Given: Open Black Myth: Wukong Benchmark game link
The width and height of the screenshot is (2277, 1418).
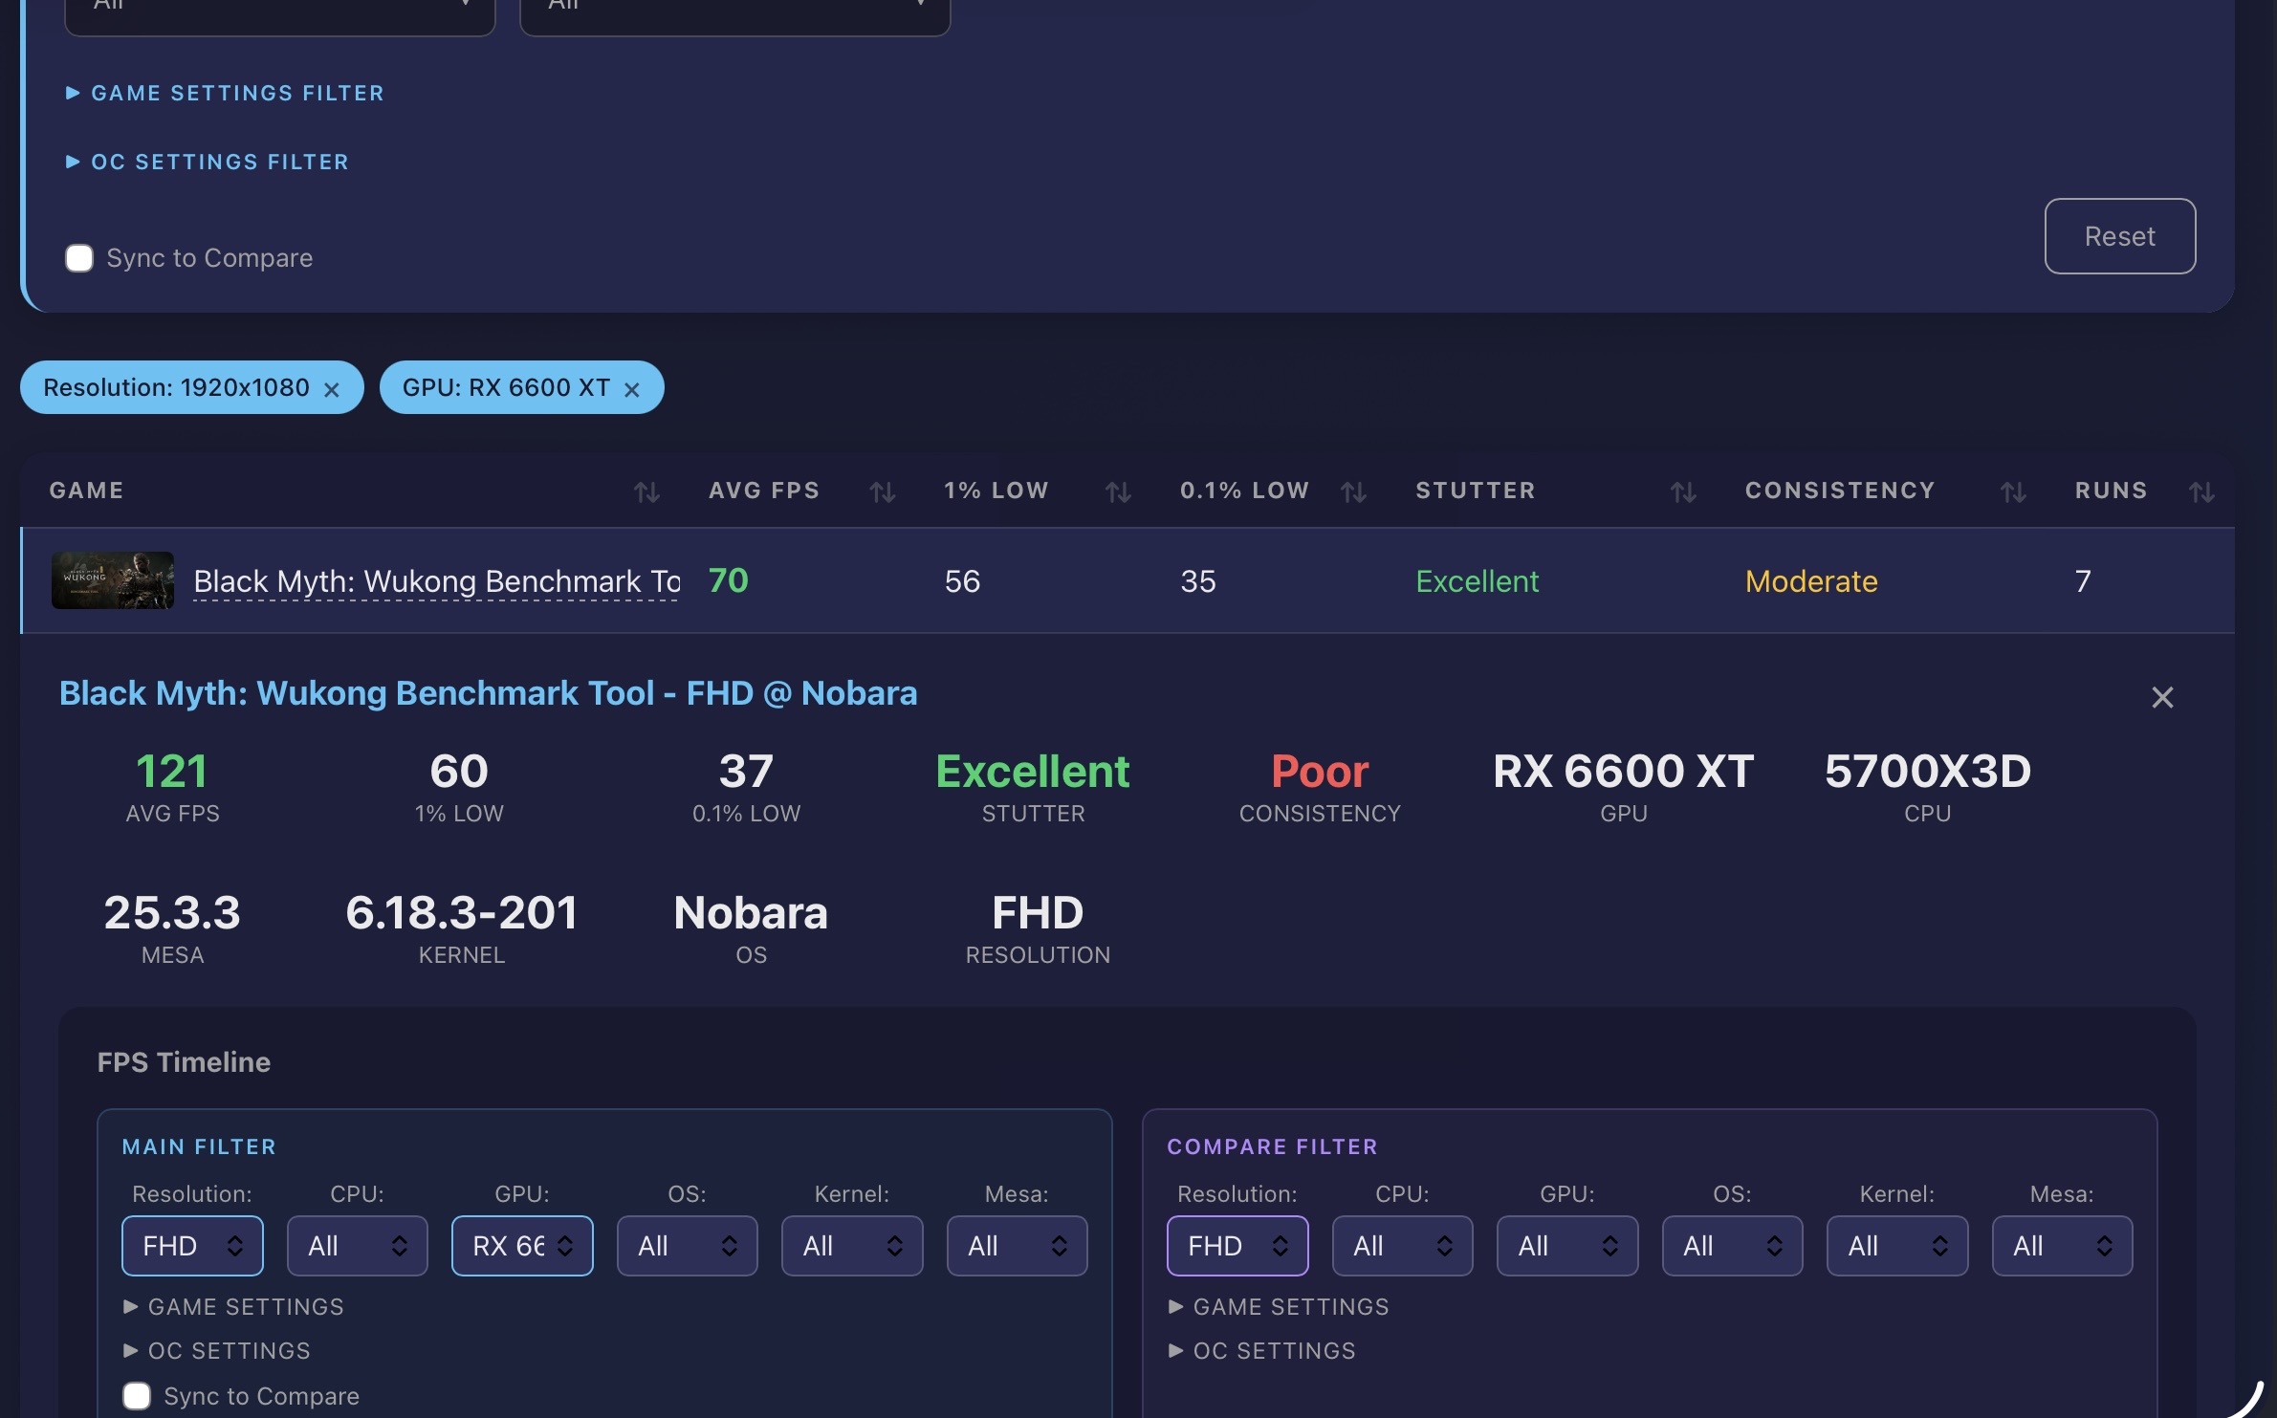Looking at the screenshot, I should [436, 581].
